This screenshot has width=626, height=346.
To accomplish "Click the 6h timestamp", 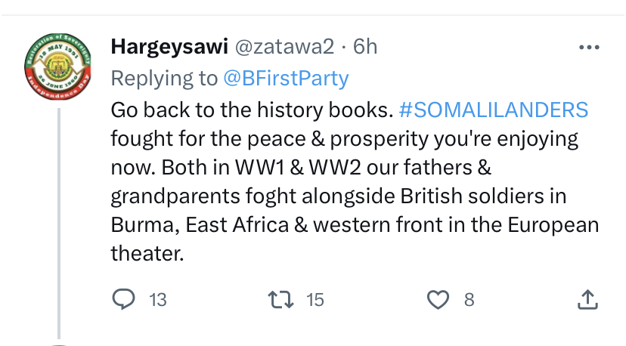I will tap(365, 47).
